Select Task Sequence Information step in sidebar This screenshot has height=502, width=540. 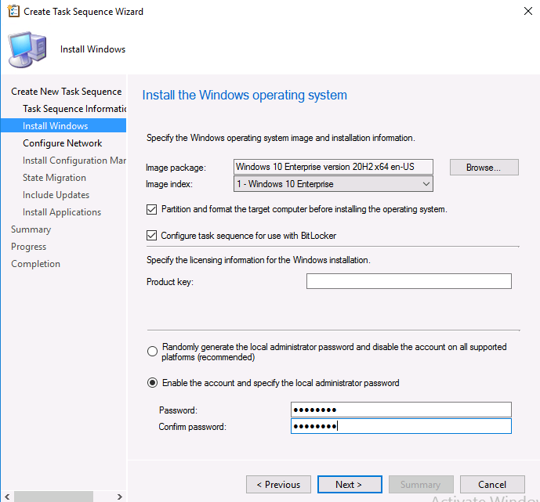(x=74, y=109)
